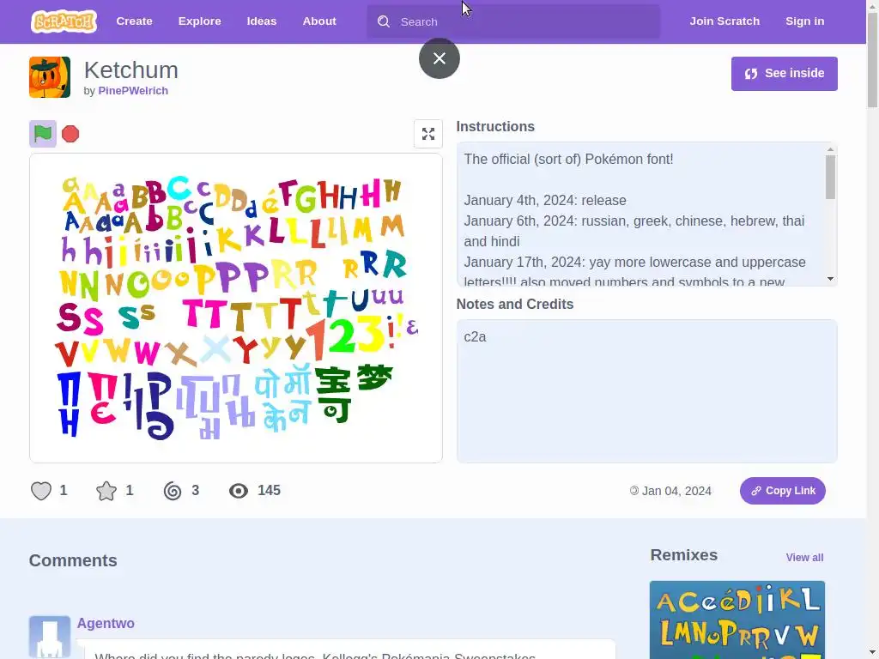The height and width of the screenshot is (659, 879).
Task: Open PinePWelrich's avatar thumbnail
Action: pos(50,77)
